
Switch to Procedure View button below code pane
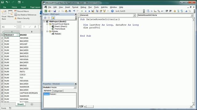(x=80, y=106)
